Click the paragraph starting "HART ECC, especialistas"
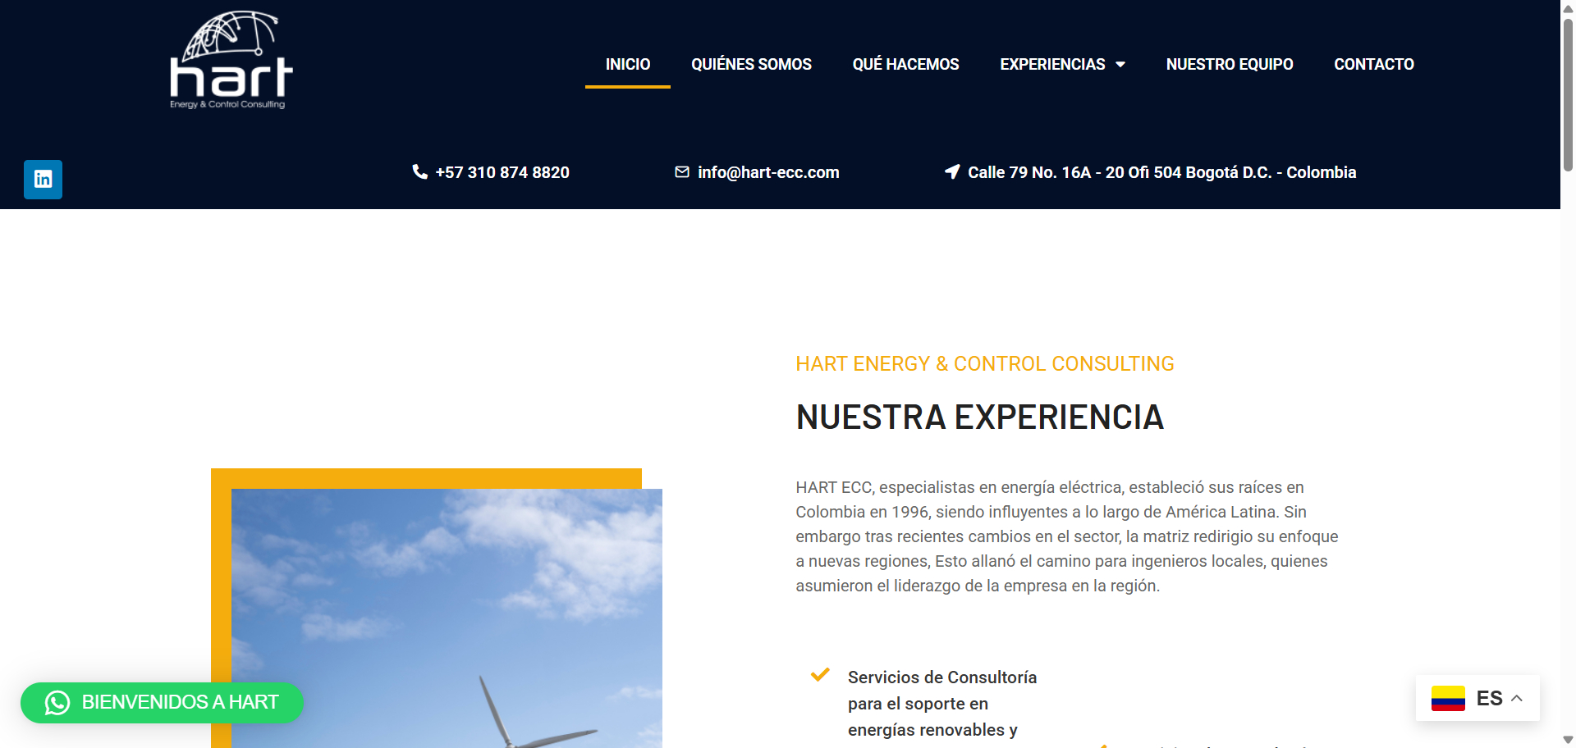Screen dimensions: 1576x748 pos(1067,536)
